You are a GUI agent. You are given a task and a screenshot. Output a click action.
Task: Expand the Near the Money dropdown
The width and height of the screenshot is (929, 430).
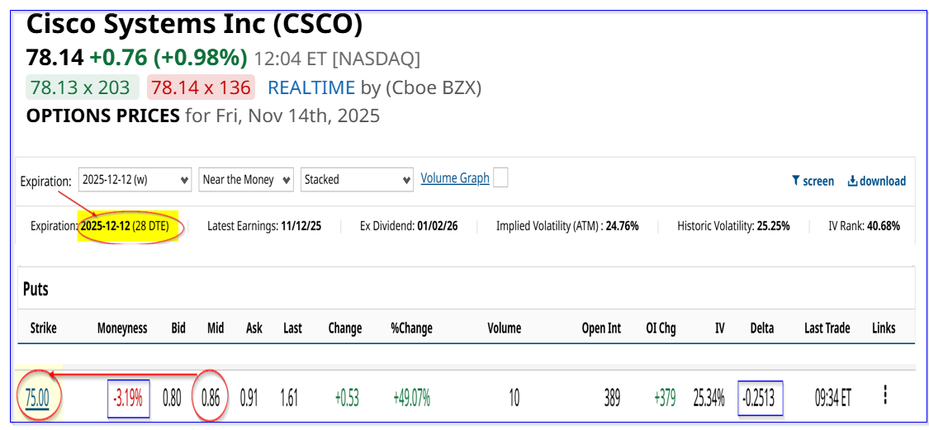[247, 179]
